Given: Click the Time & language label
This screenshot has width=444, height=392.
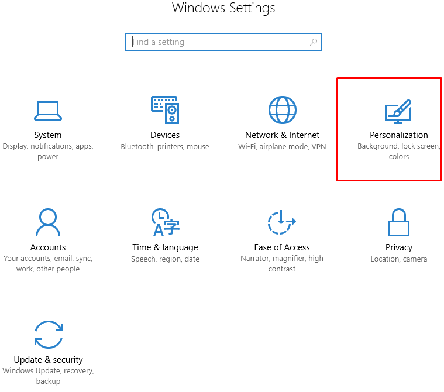Looking at the screenshot, I should click(x=165, y=247).
